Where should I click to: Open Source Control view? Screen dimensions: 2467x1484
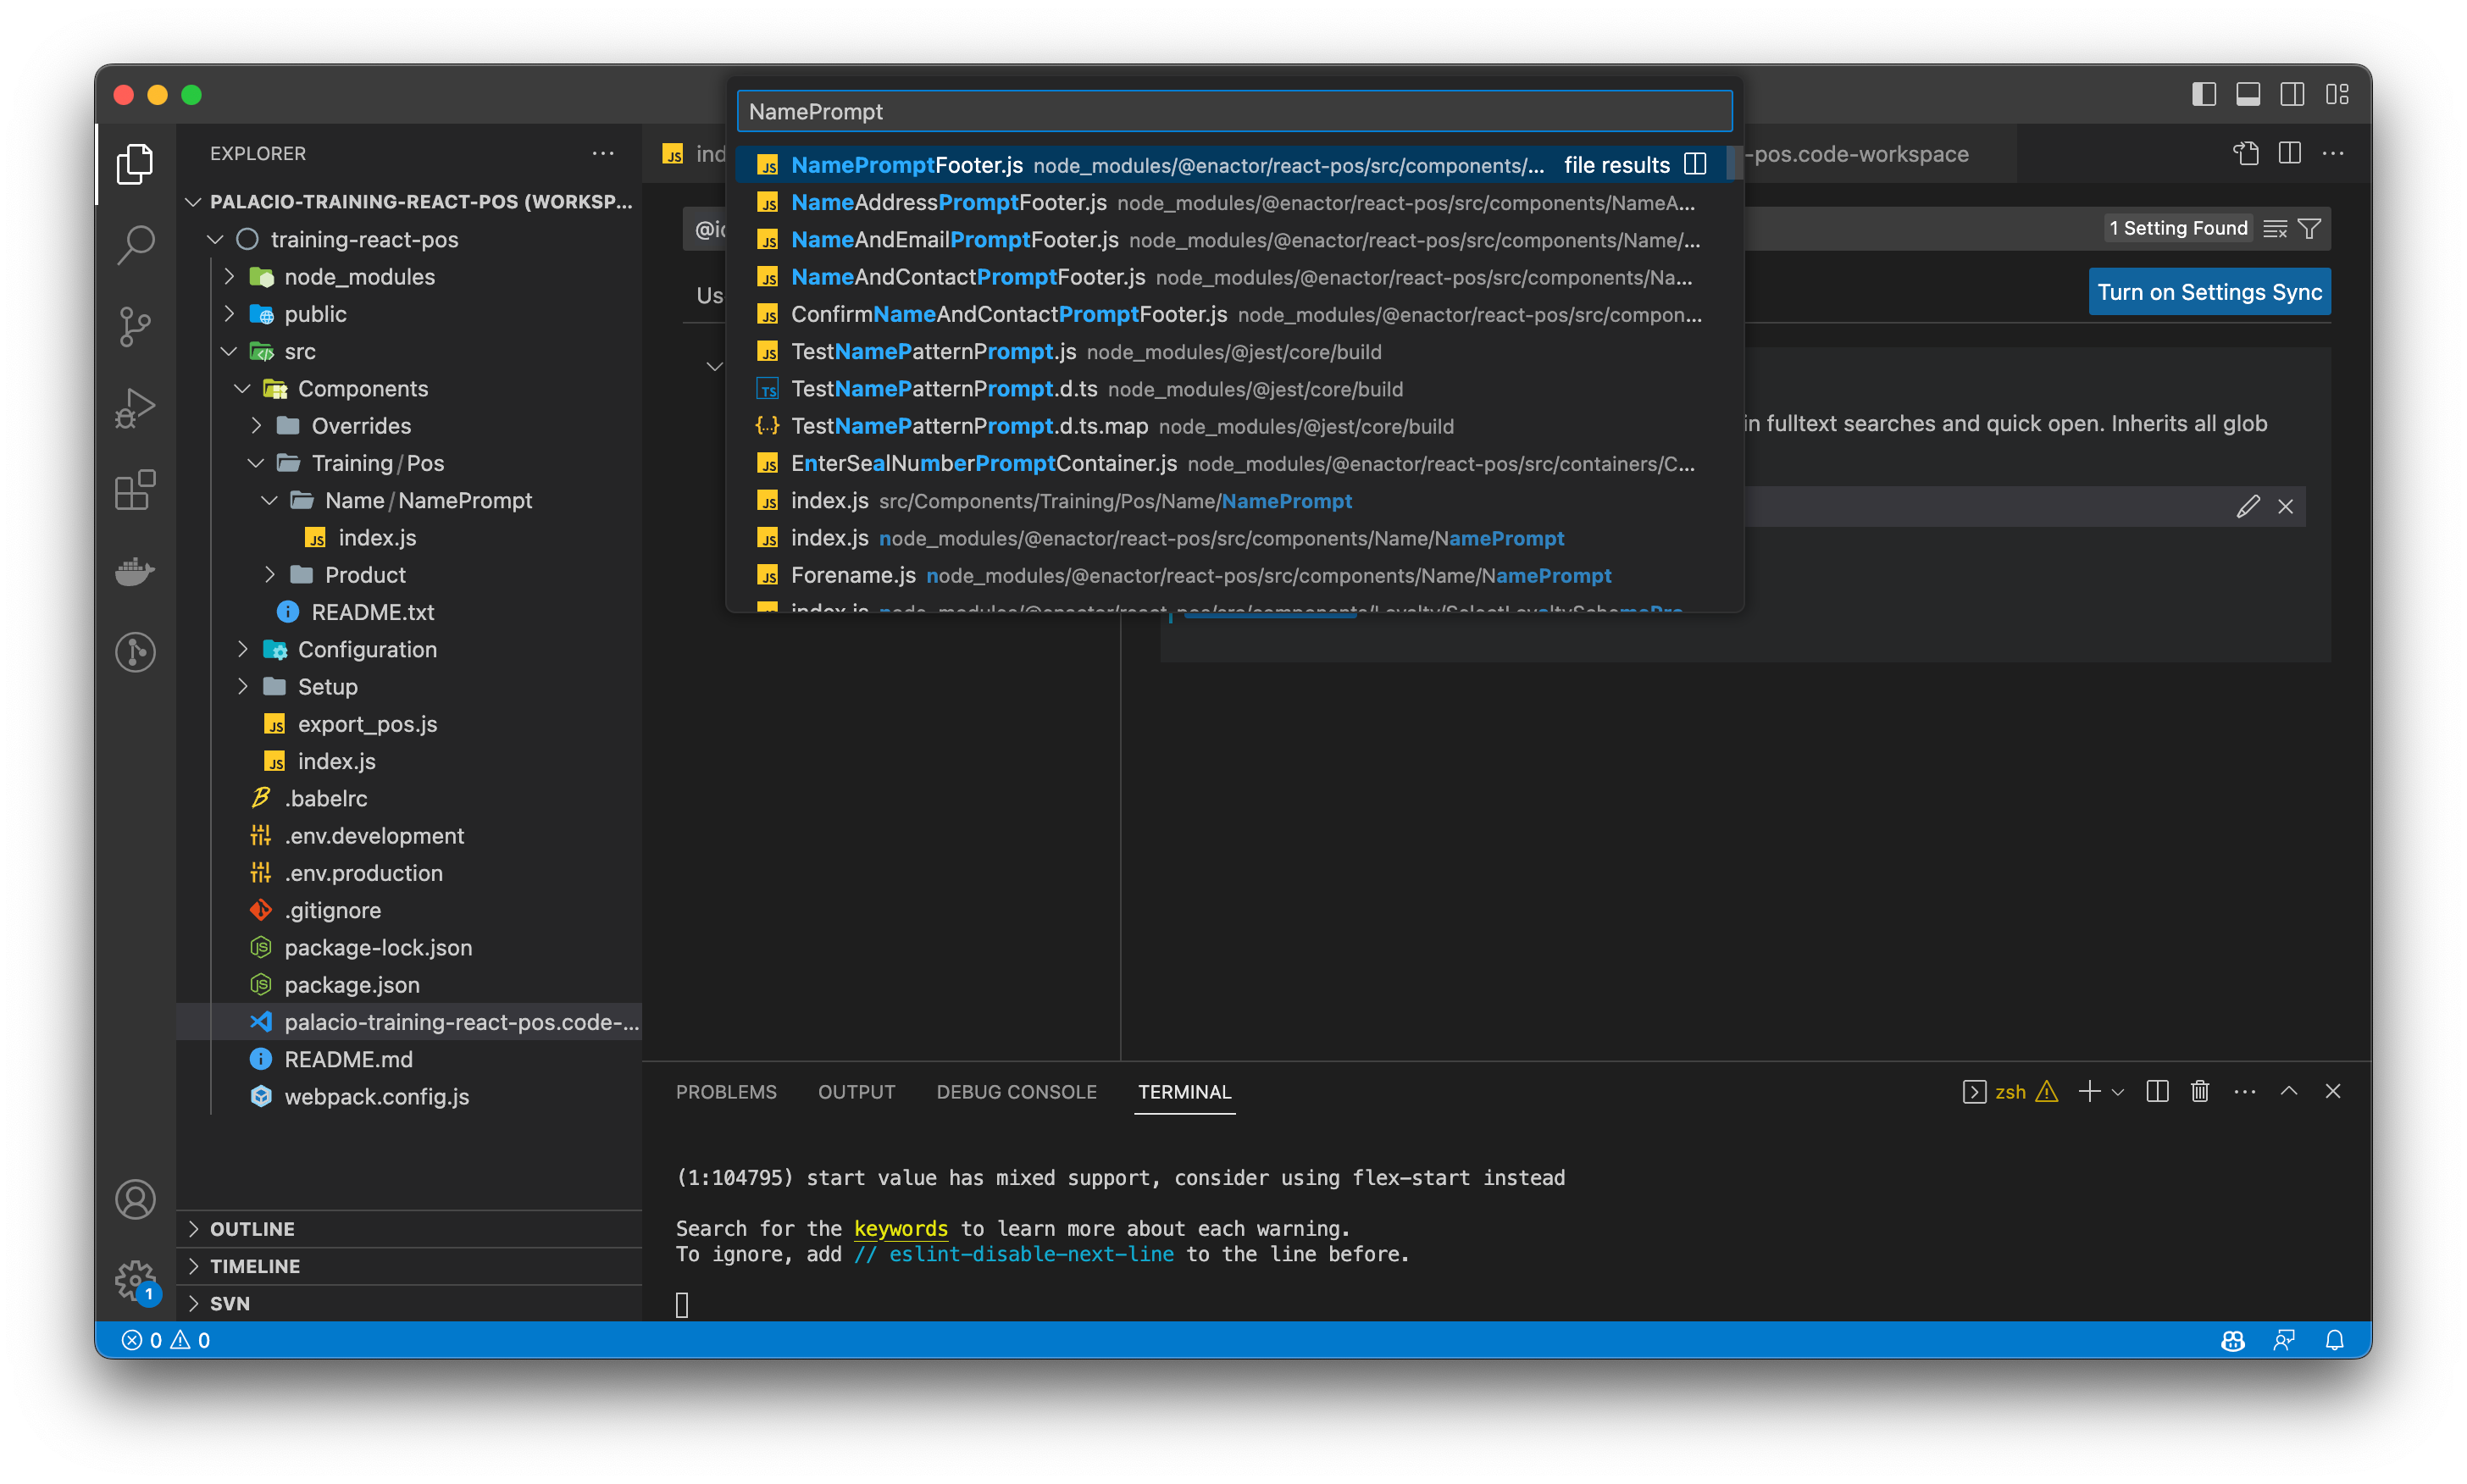coord(135,327)
